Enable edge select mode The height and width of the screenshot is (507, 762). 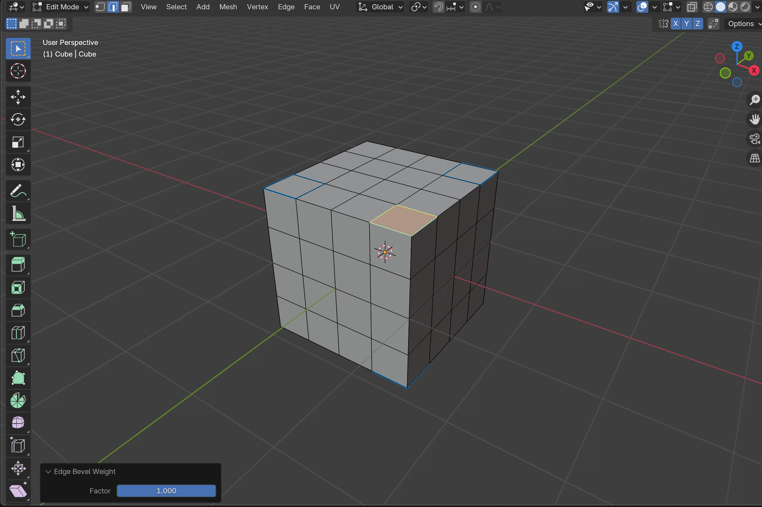pyautogui.click(x=113, y=7)
